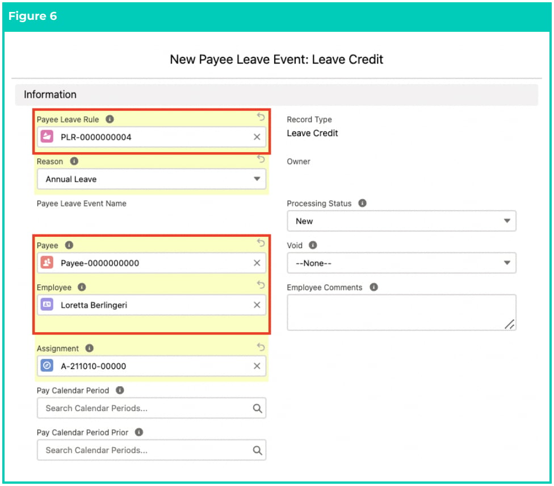Image resolution: width=554 pixels, height=486 pixels.
Task: Click info icon next to Void
Action: [x=313, y=245]
